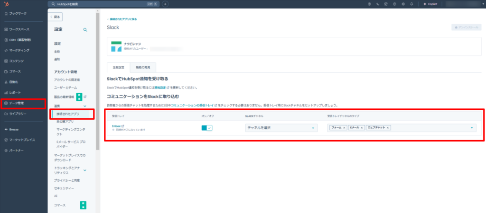The width and height of the screenshot is (486, 213).
Task: Follow the 接続されたアプリに戻る link
Action: pyautogui.click(x=122, y=19)
